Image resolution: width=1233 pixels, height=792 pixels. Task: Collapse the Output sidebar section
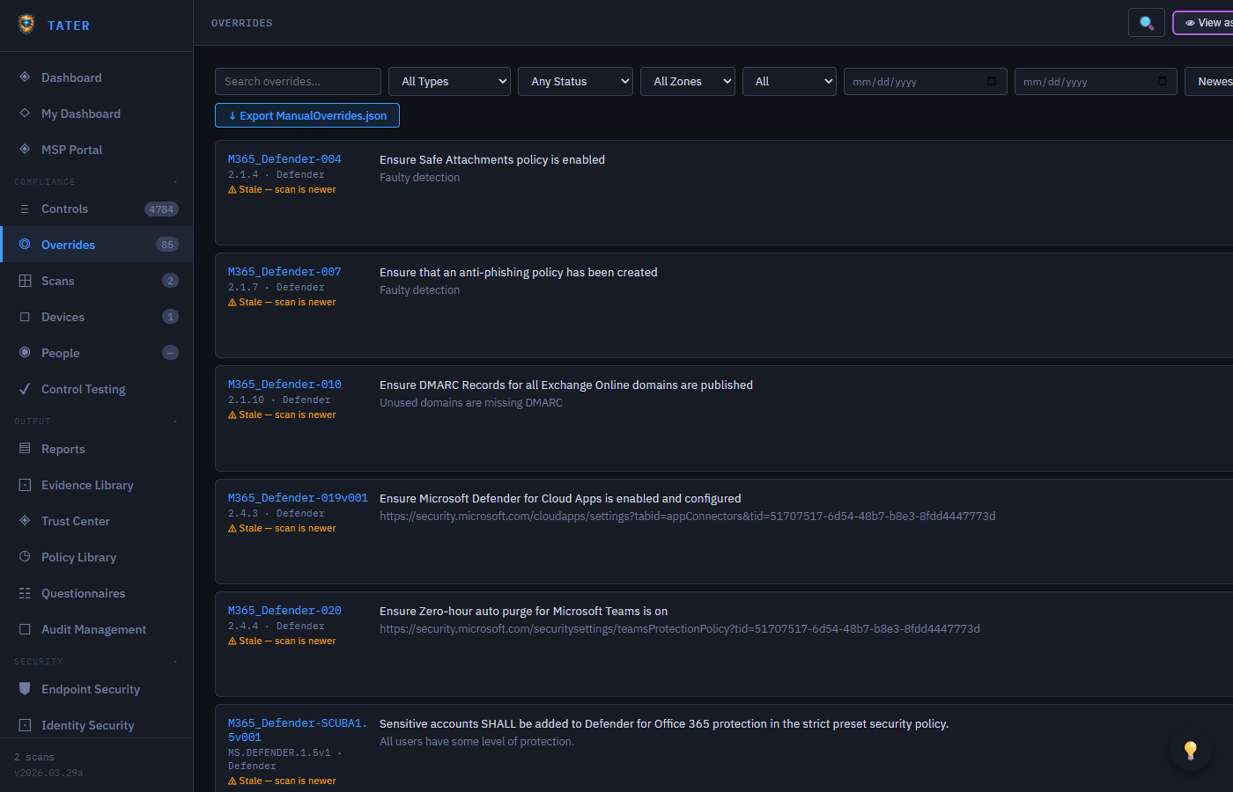tap(175, 422)
